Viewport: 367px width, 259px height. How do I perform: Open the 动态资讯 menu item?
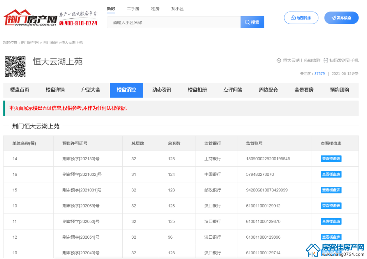click(162, 90)
